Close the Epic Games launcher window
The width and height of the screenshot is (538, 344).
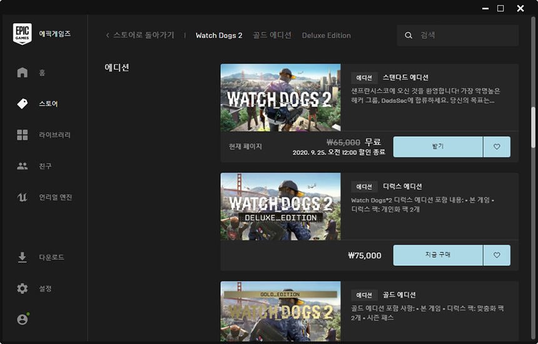[520, 8]
